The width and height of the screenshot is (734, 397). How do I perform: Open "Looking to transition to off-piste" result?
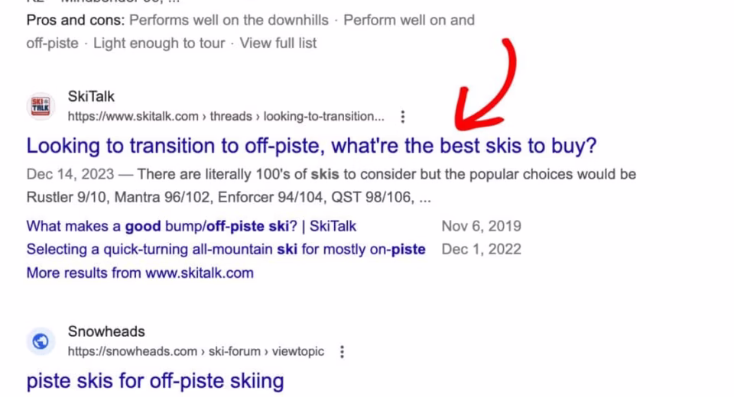pos(311,146)
